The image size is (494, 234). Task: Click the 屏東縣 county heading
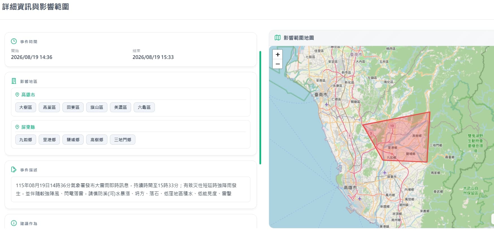coord(28,127)
